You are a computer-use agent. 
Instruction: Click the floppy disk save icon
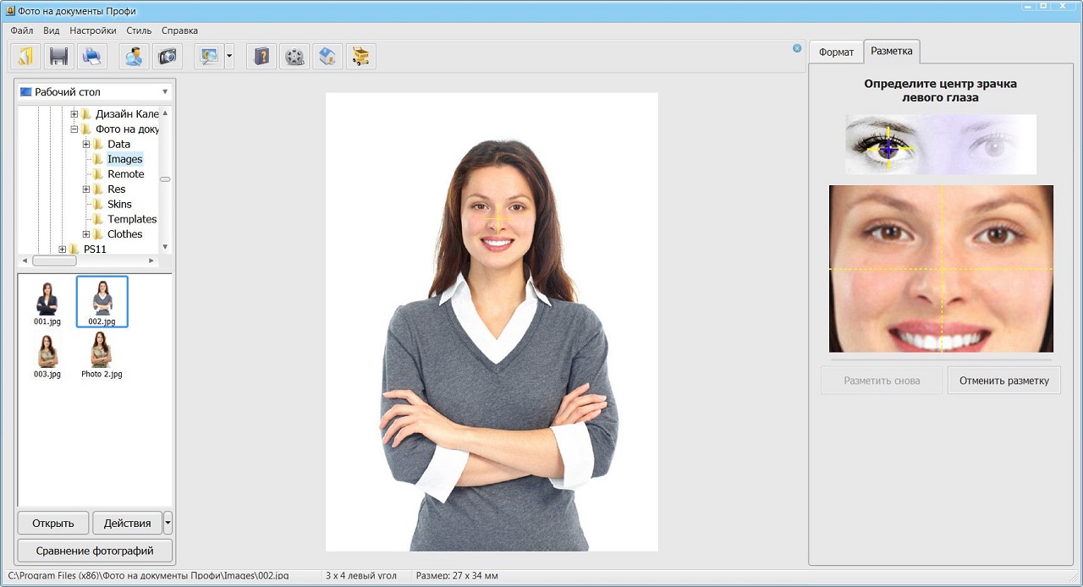59,57
